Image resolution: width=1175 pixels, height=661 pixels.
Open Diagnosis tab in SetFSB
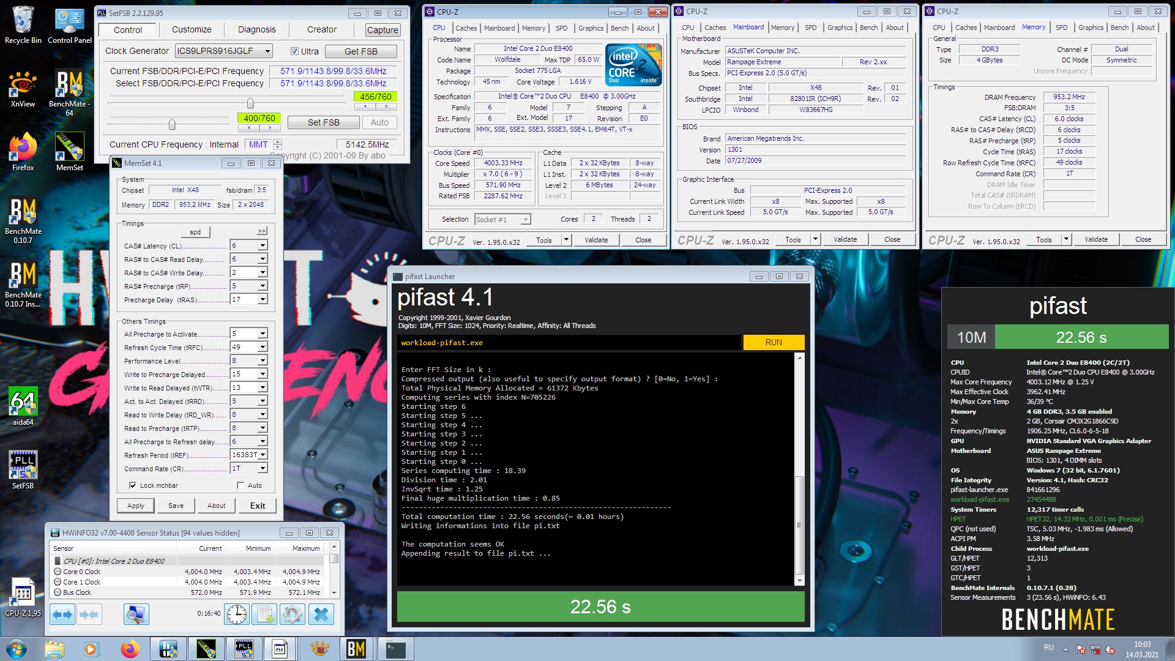coord(256,29)
